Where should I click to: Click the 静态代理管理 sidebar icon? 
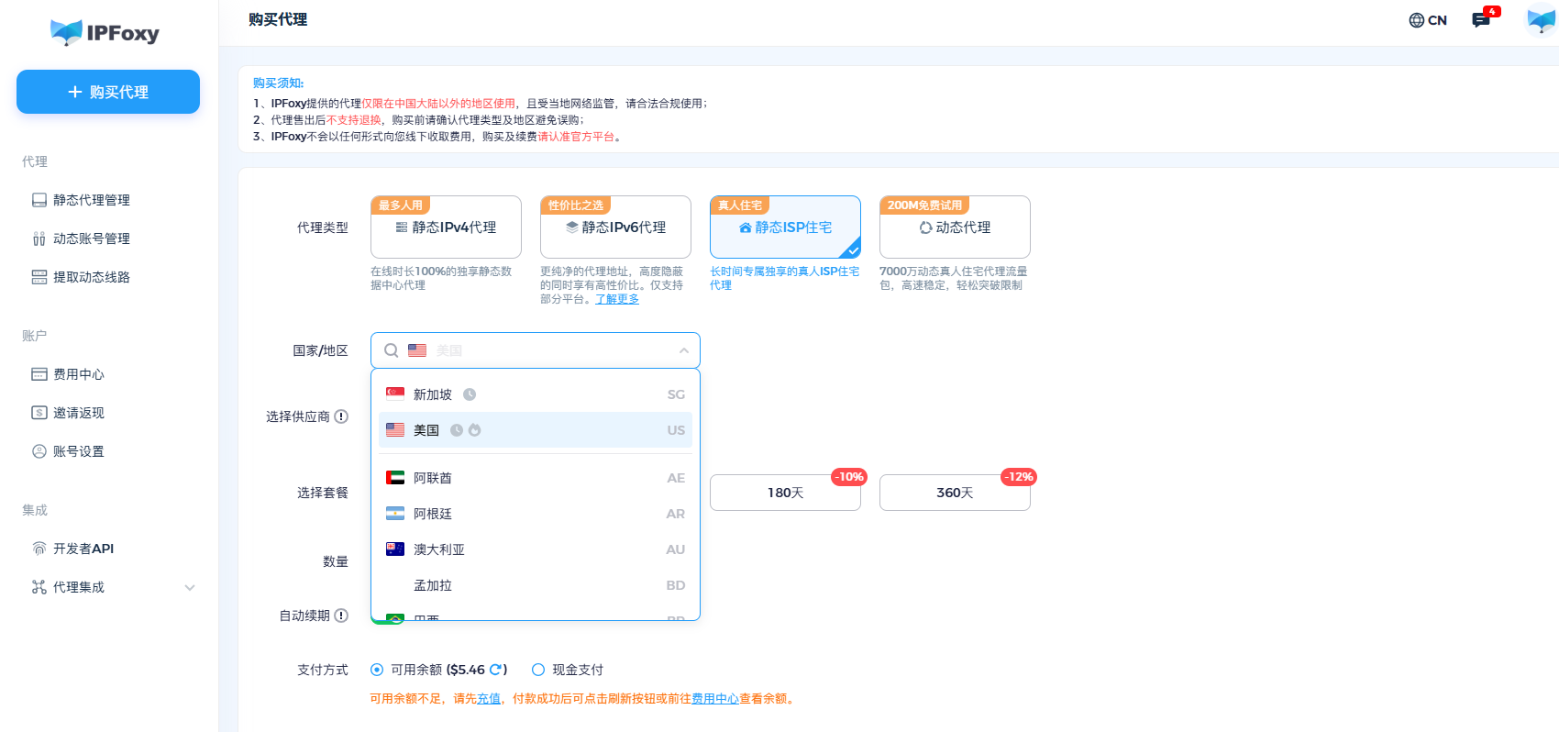click(x=39, y=200)
